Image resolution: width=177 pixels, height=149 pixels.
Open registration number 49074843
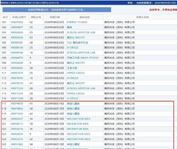point(17,108)
